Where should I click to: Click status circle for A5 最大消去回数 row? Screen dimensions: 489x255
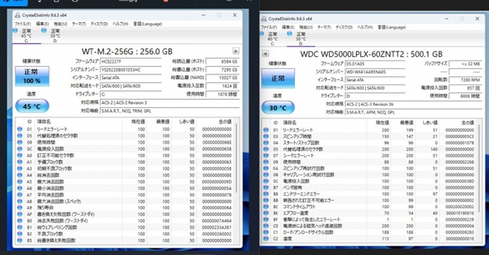pyautogui.click(x=19, y=182)
